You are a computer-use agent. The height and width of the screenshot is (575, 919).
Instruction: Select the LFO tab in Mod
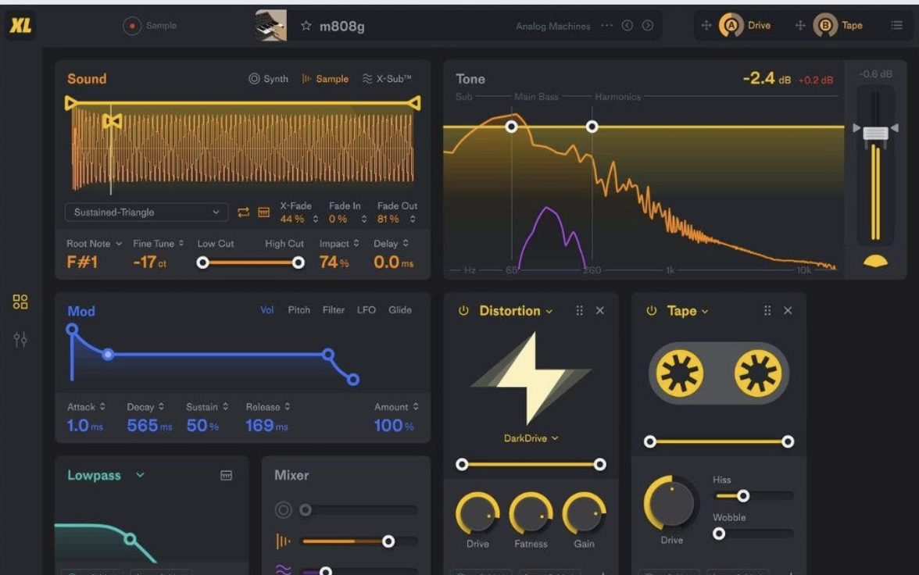pos(367,310)
